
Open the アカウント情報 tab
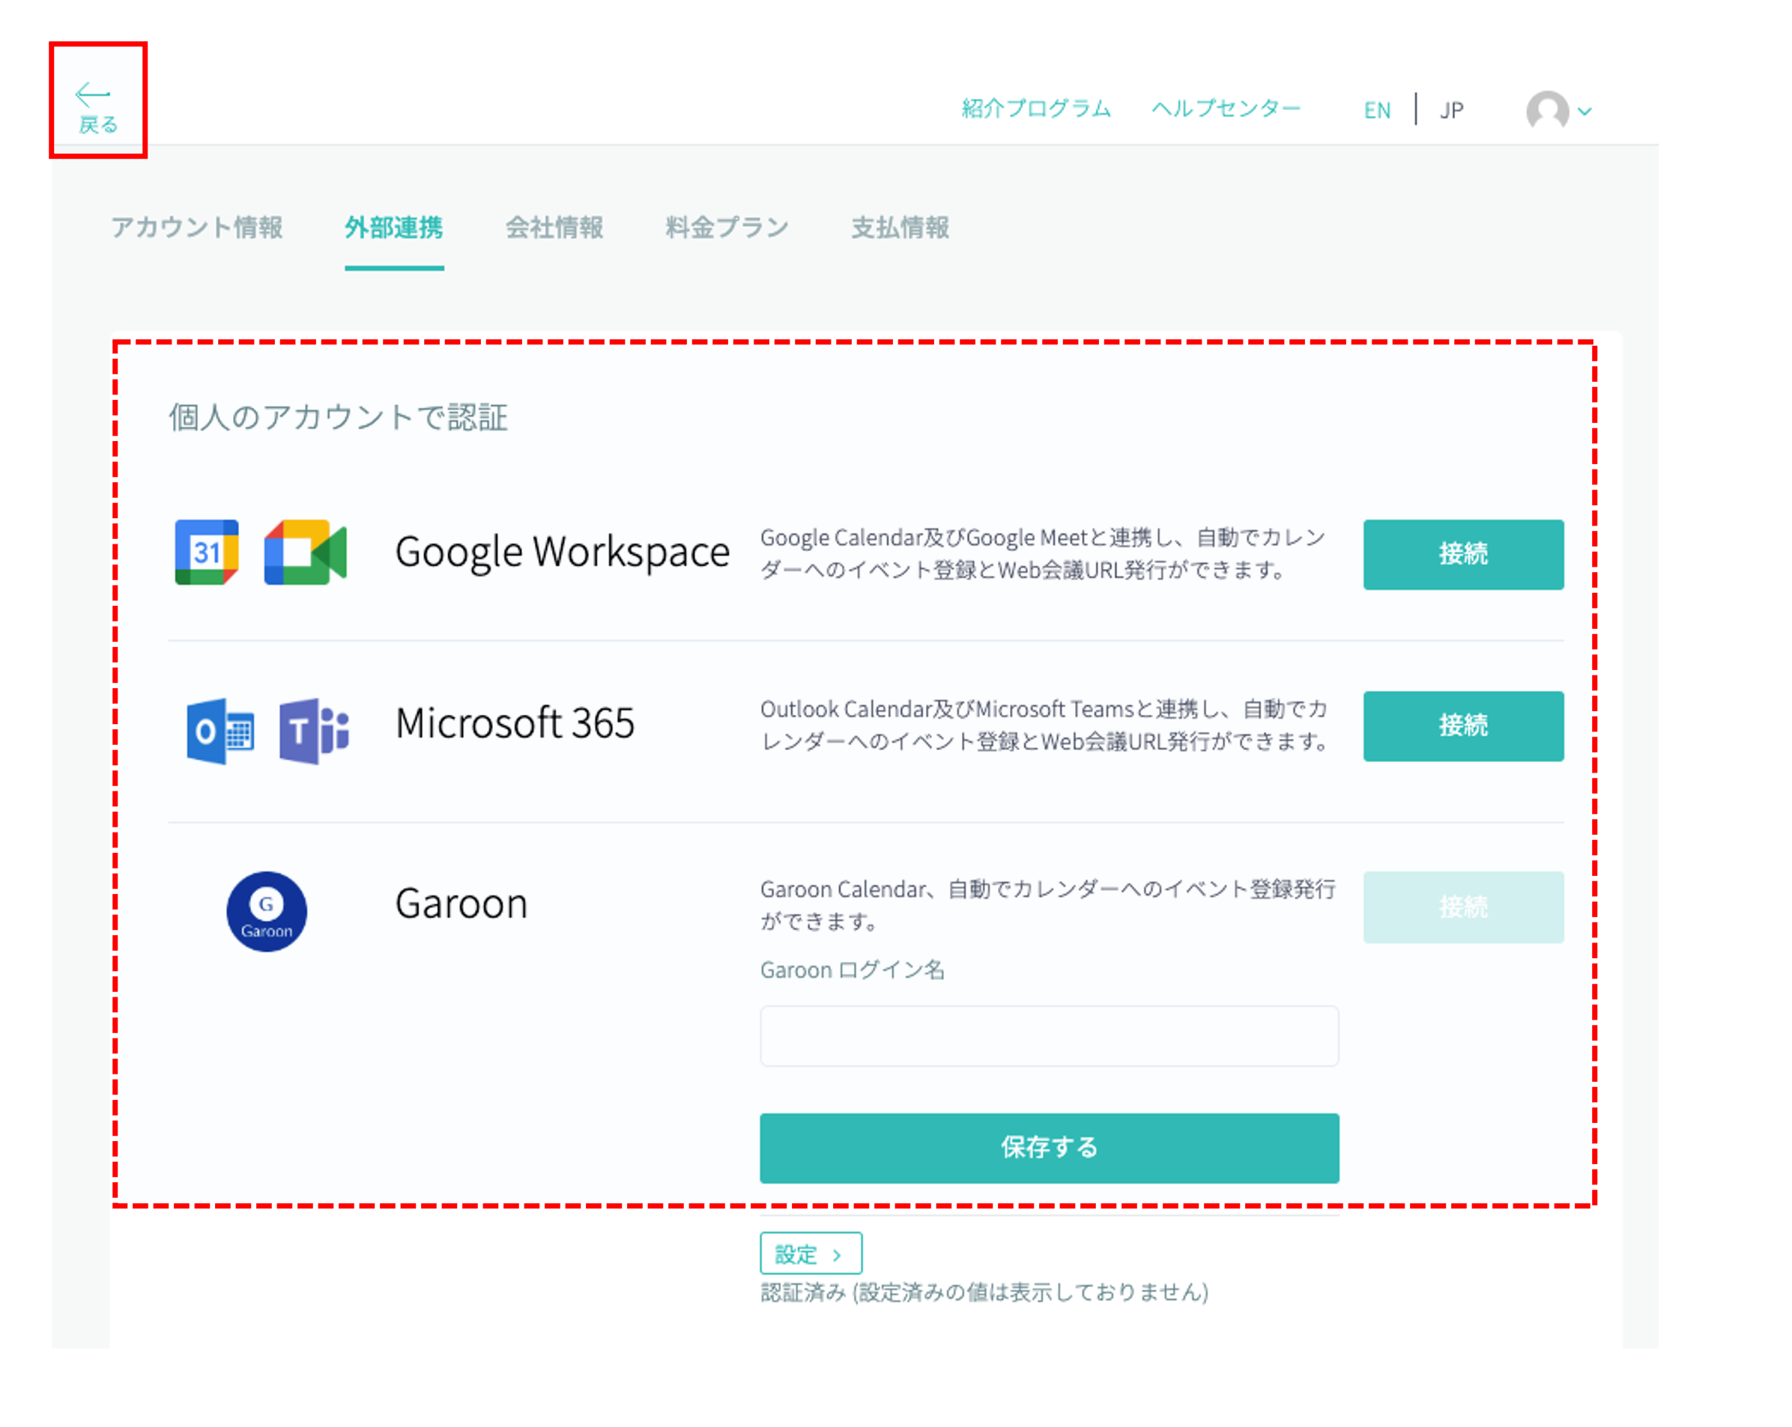point(197,228)
